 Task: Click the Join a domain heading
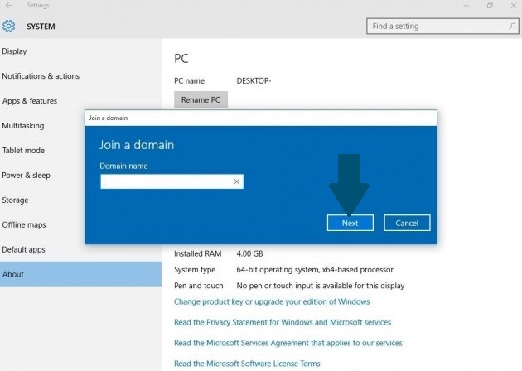pyautogui.click(x=137, y=145)
